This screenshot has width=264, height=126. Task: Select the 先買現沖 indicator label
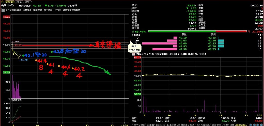(x=27, y=10)
